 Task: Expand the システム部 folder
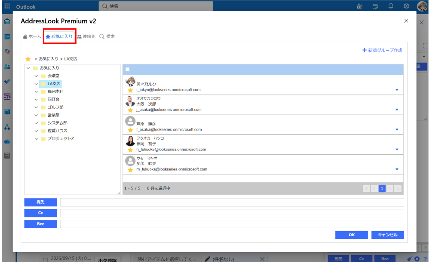[36, 123]
